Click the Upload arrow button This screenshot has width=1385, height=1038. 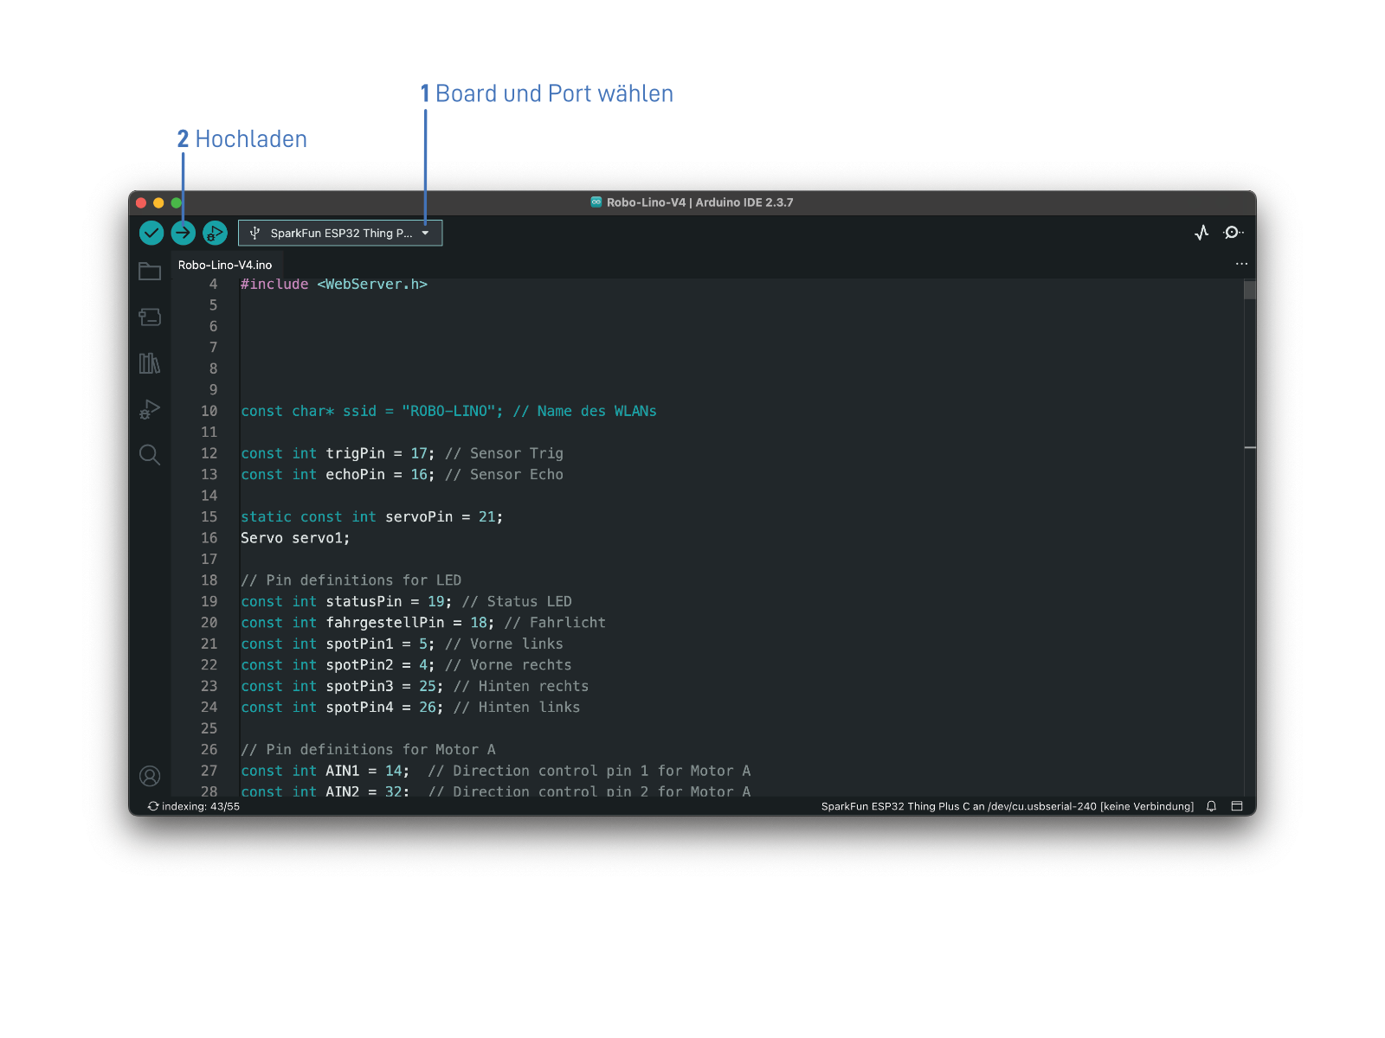(x=183, y=233)
